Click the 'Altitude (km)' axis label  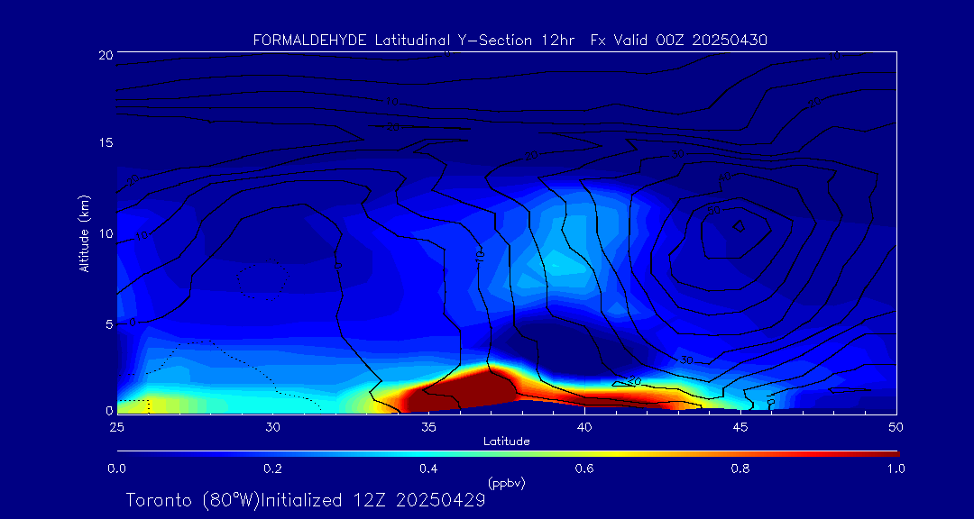[x=85, y=233]
